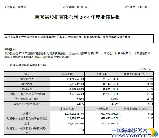Click the 利润总额 row label
Viewport: 159px width, 138px height.
point(27,89)
